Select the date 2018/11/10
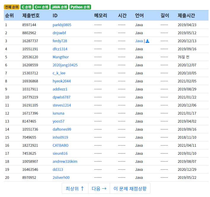 click(187, 137)
